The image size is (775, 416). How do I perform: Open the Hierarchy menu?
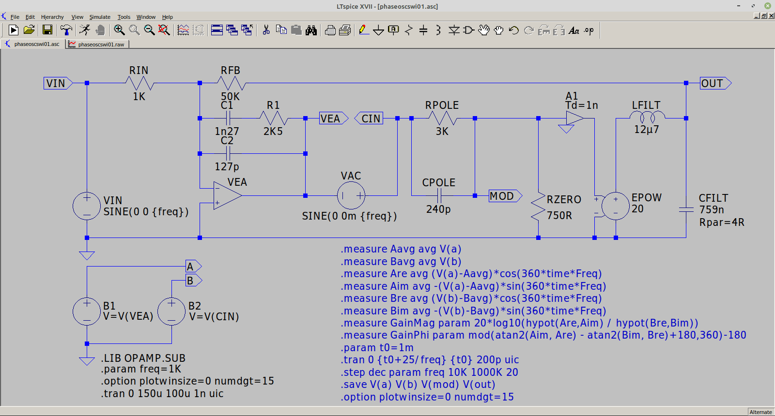pos(52,17)
